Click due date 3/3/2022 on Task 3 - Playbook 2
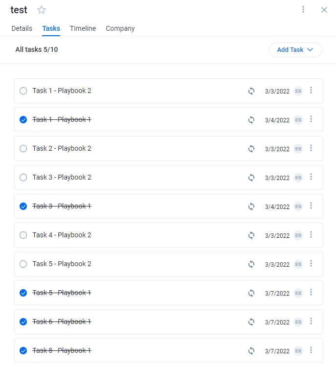Image resolution: width=336 pixels, height=367 pixels. tap(277, 178)
